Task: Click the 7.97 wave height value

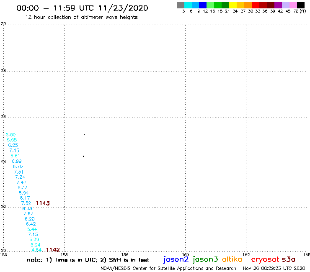Action: pyautogui.click(x=28, y=213)
